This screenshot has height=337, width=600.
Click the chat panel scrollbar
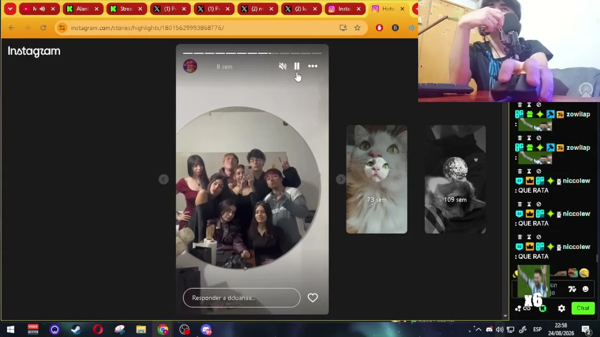(597, 258)
